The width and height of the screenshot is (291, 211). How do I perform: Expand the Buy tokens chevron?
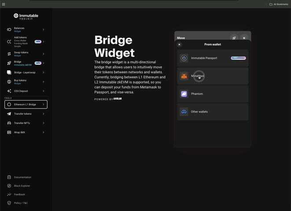(x=44, y=82)
